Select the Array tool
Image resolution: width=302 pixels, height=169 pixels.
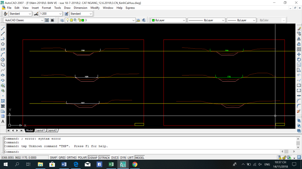coord(299,49)
